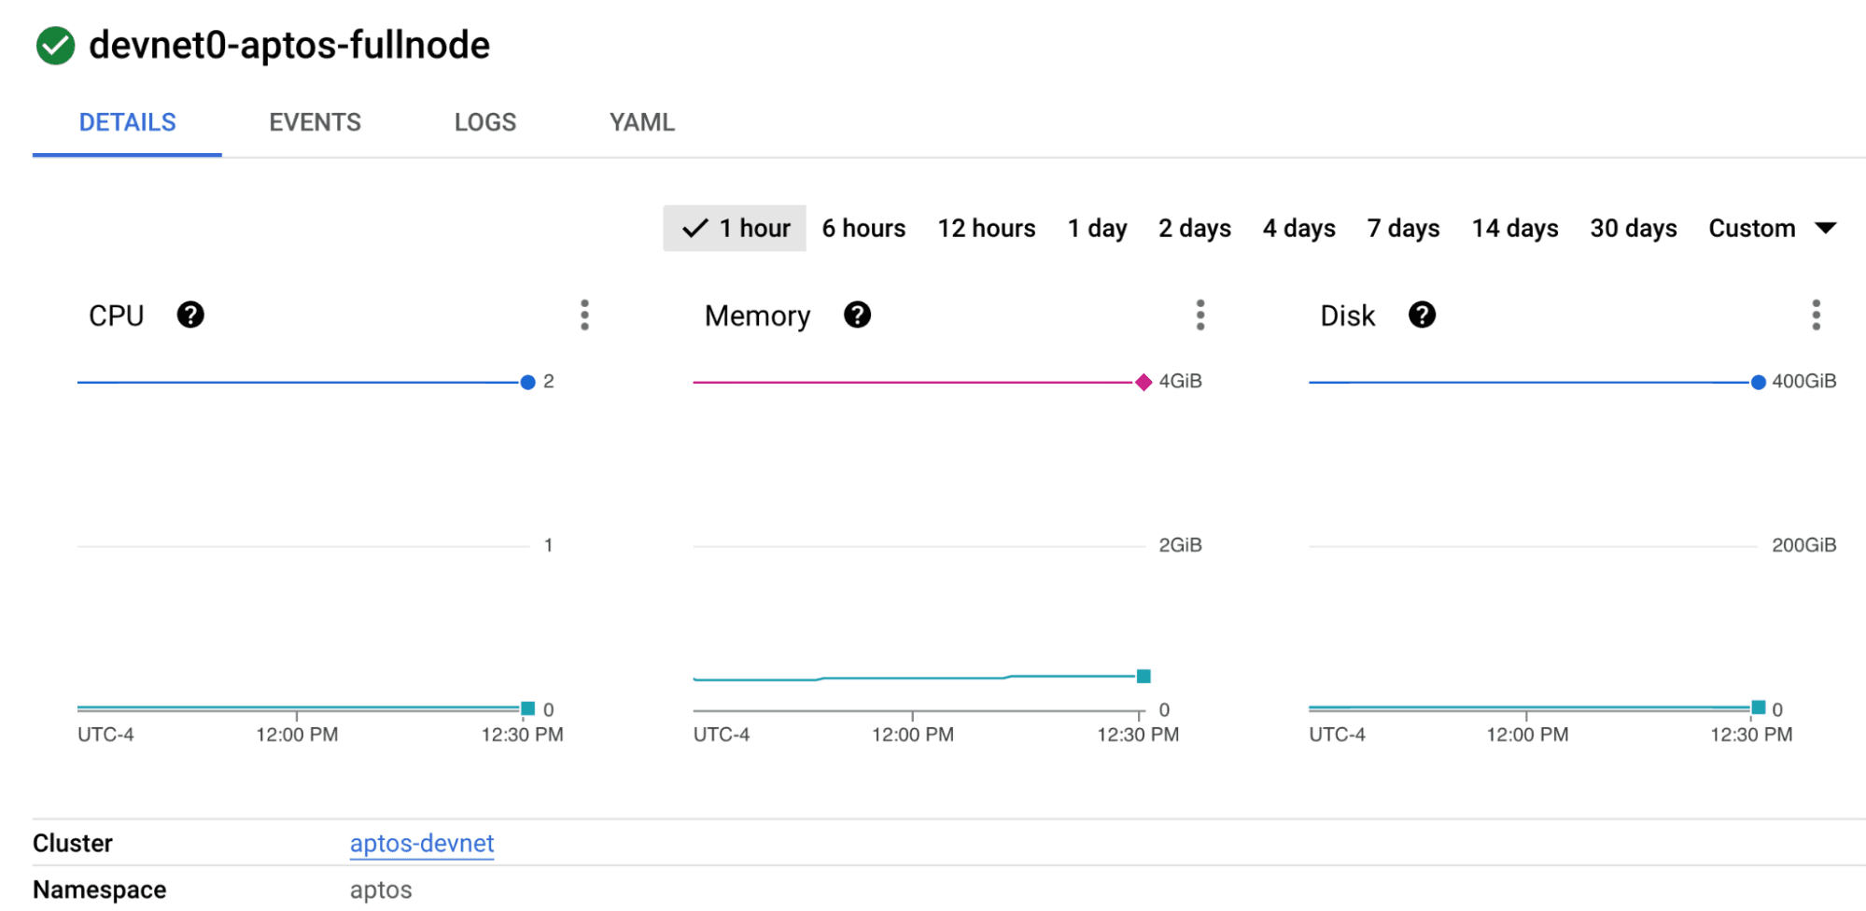Open the Memory chart overflow menu
The height and width of the screenshot is (911, 1866).
(1200, 315)
